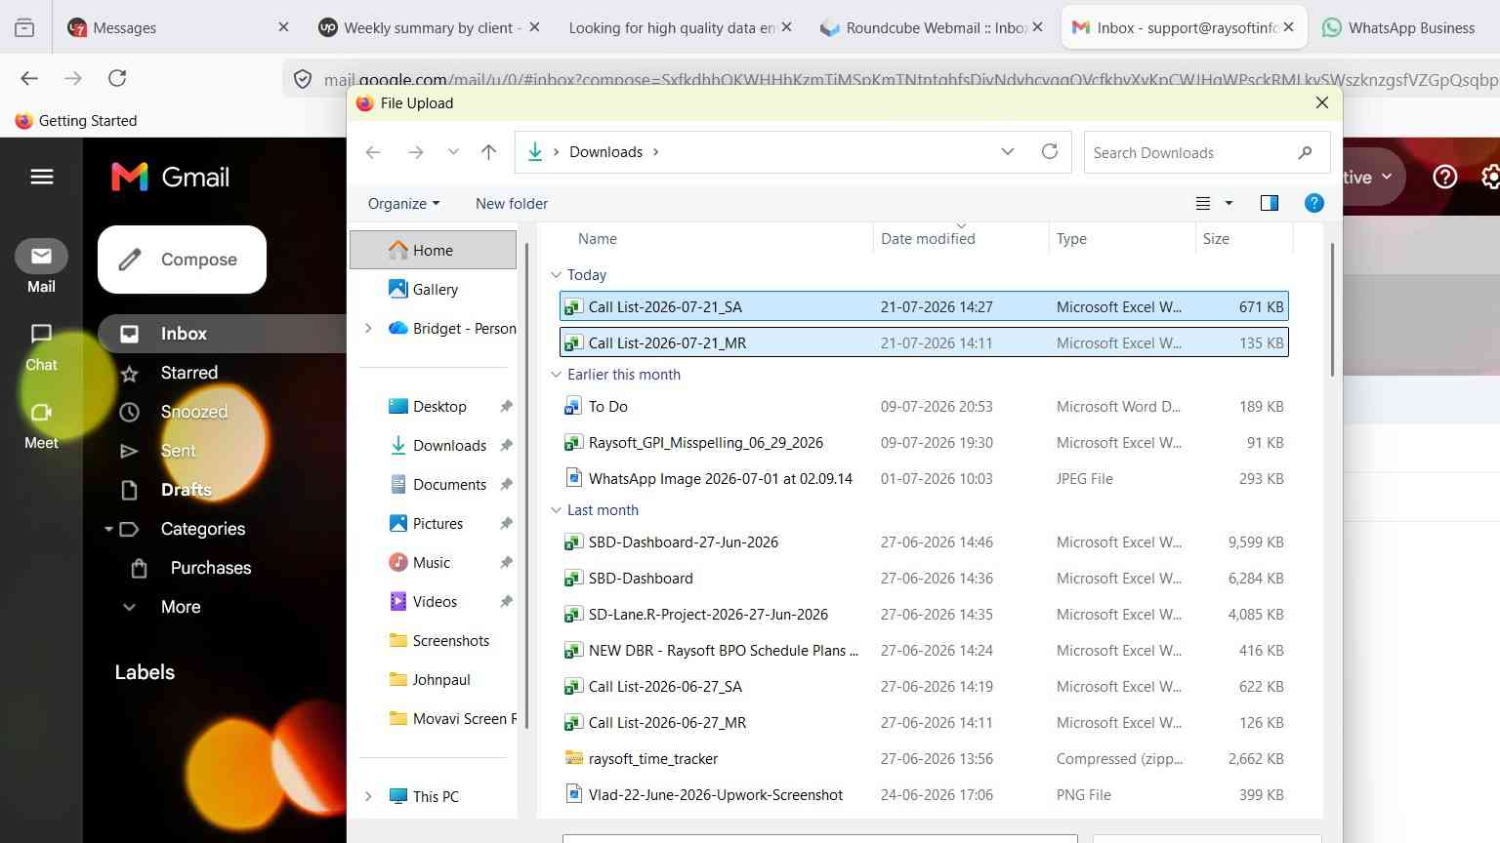Open the Gmail Chat icon

coord(41,348)
